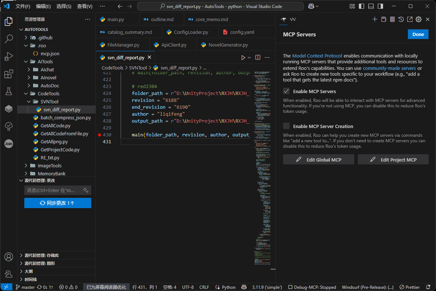
Task: Click the Run Python File play icon
Action: (x=243, y=57)
